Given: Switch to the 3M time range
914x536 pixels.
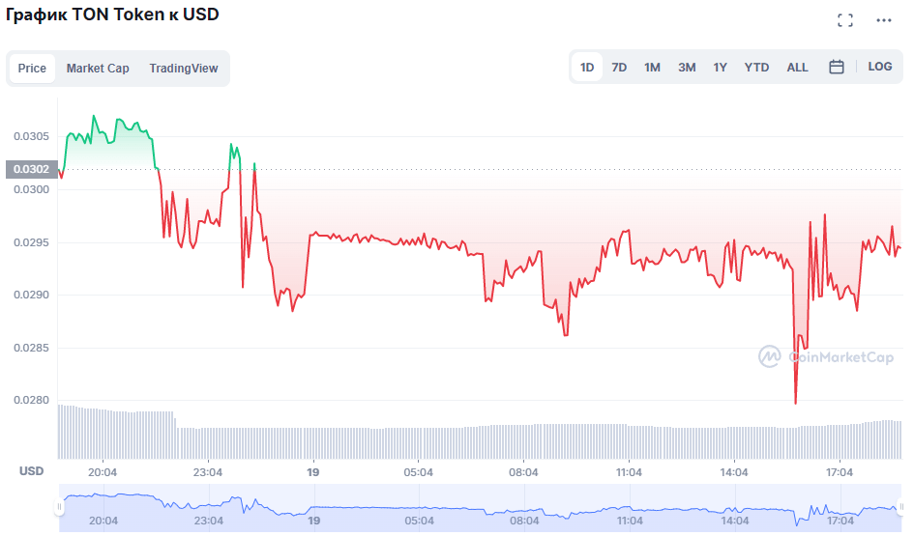Looking at the screenshot, I should click(x=686, y=68).
